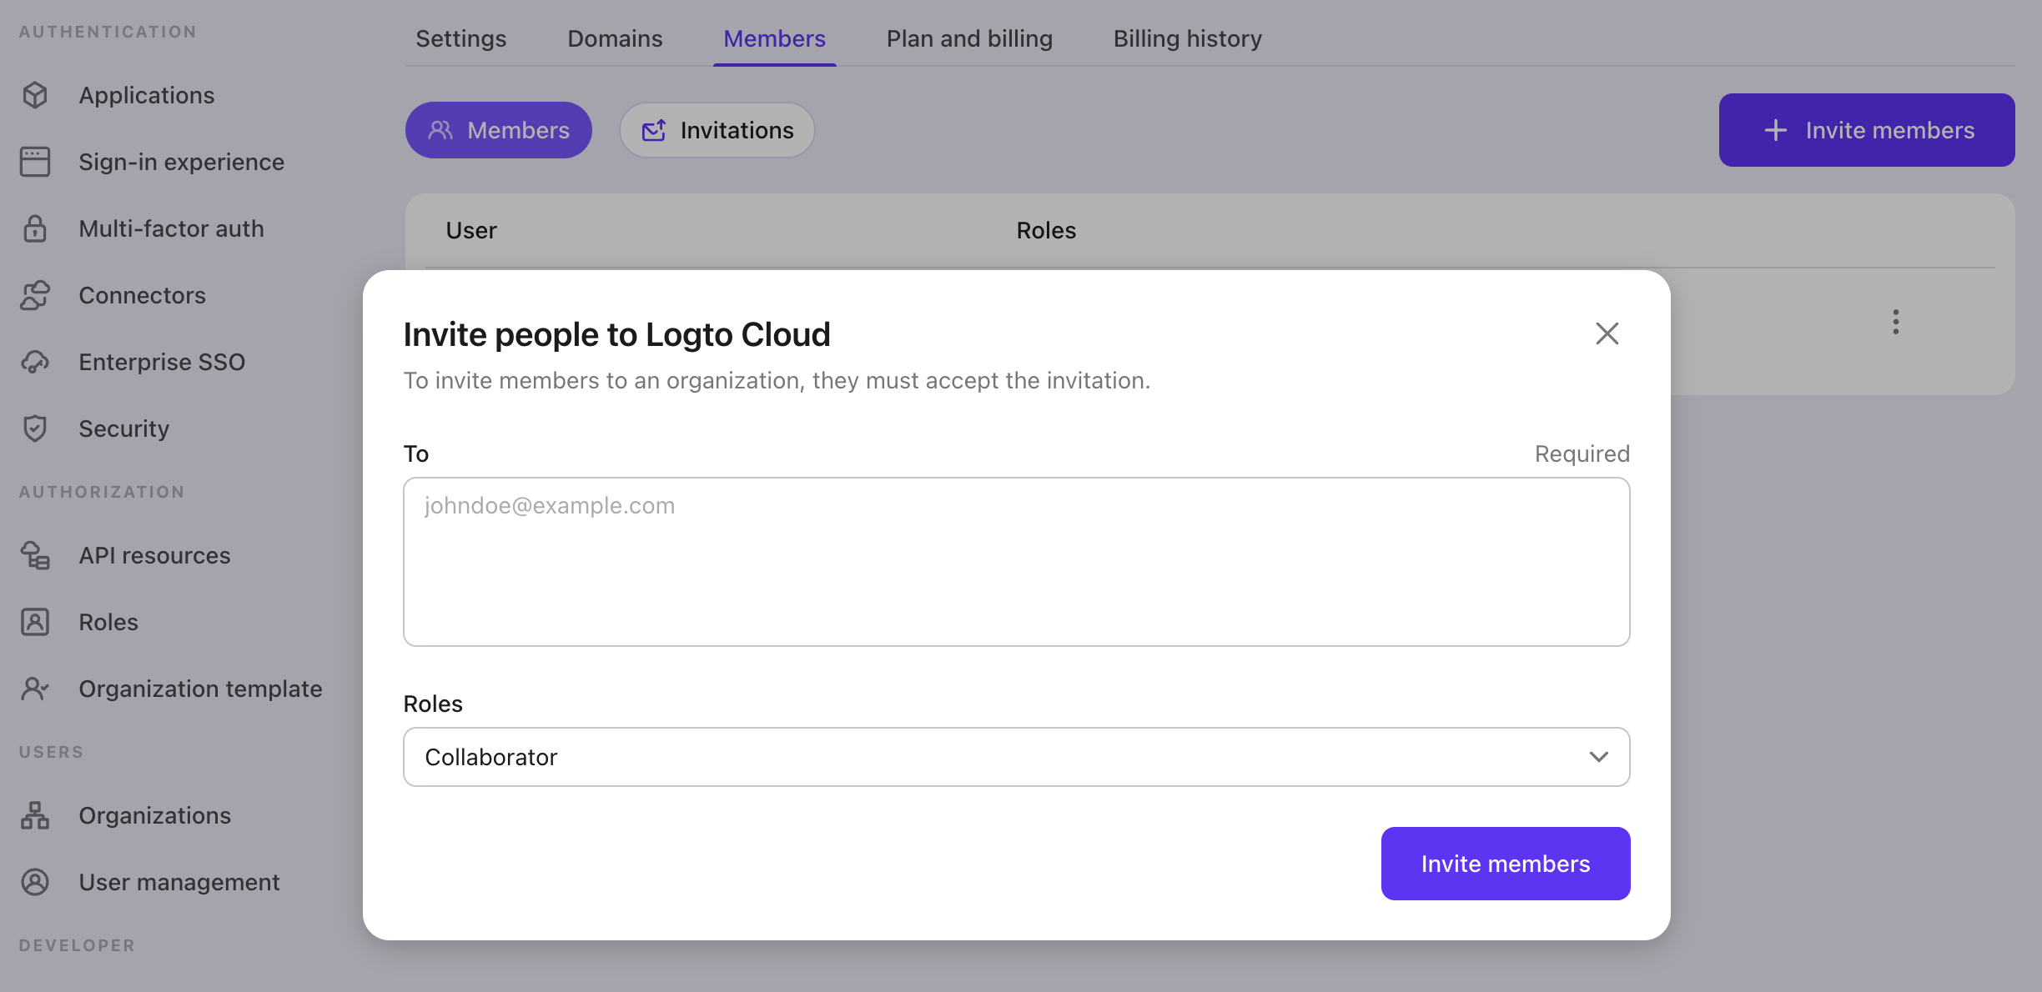Click the API resources icon
This screenshot has width=2042, height=992.
pos(35,555)
